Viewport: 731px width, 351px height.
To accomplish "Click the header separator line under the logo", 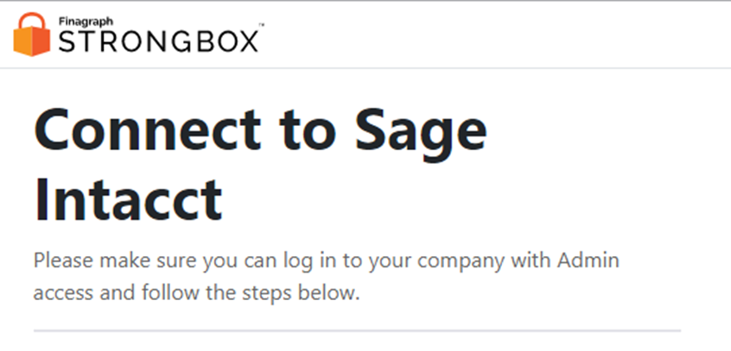I will [365, 68].
